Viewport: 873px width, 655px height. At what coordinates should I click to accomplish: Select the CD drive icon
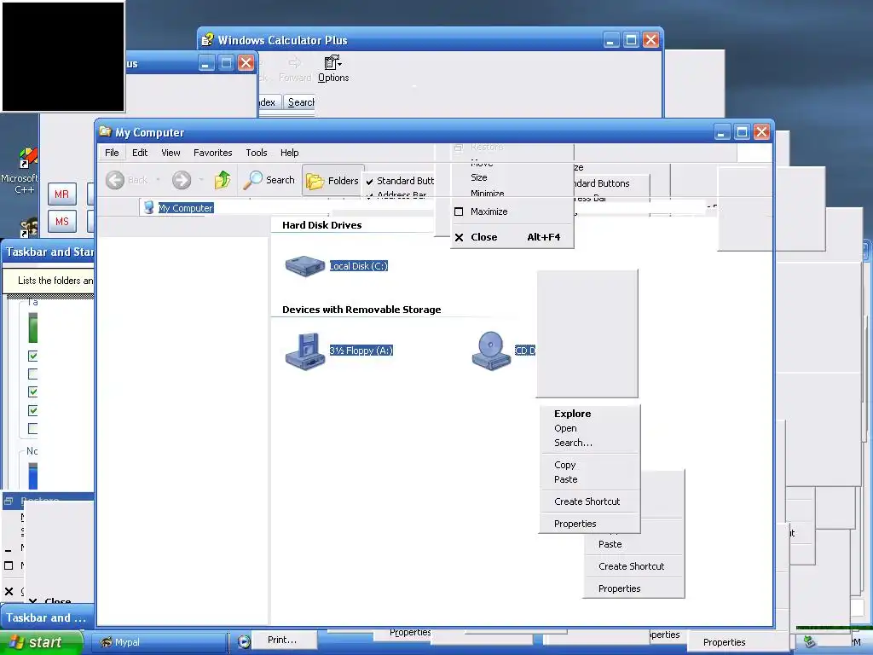[x=490, y=351]
